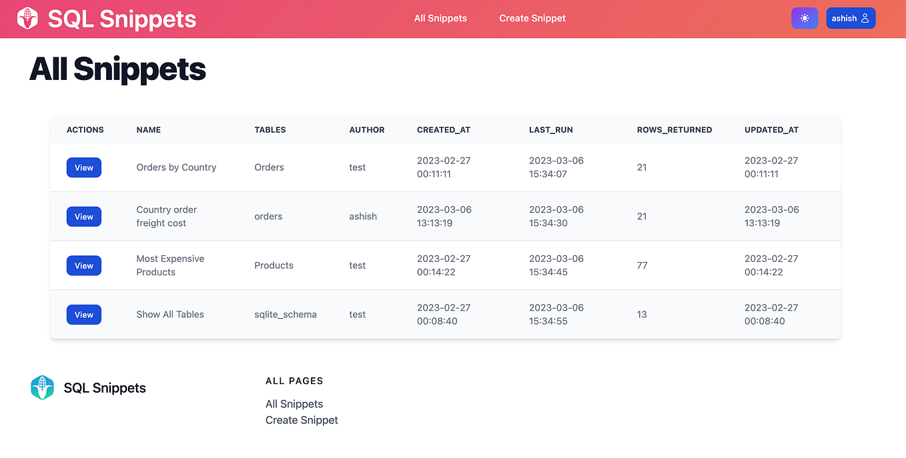The width and height of the screenshot is (906, 458).
Task: Select All Snippets in the top navigation
Action: (x=440, y=18)
